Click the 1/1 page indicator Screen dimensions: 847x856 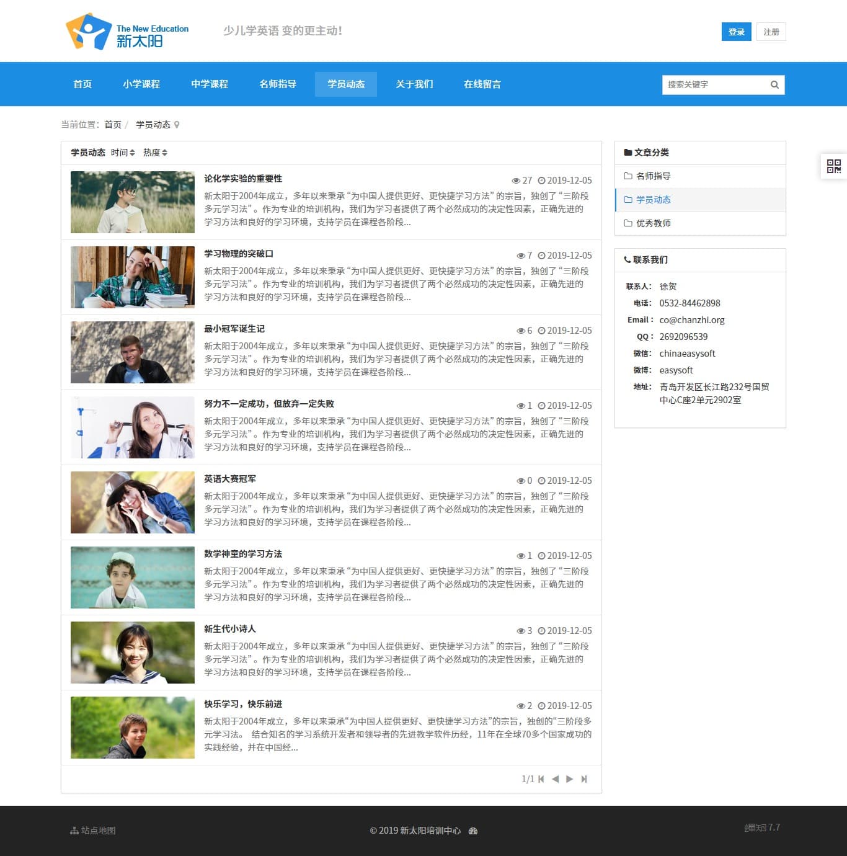tap(528, 779)
